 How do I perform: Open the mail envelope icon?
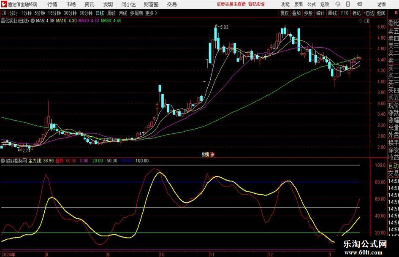[360, 4]
